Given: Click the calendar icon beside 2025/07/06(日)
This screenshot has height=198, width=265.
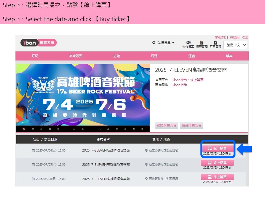Looking at the screenshot, I should [x=33, y=179].
